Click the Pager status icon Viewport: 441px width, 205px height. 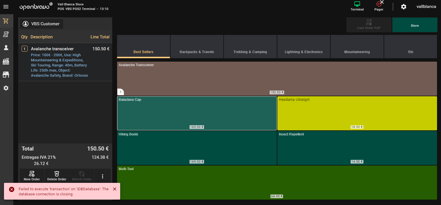click(379, 6)
